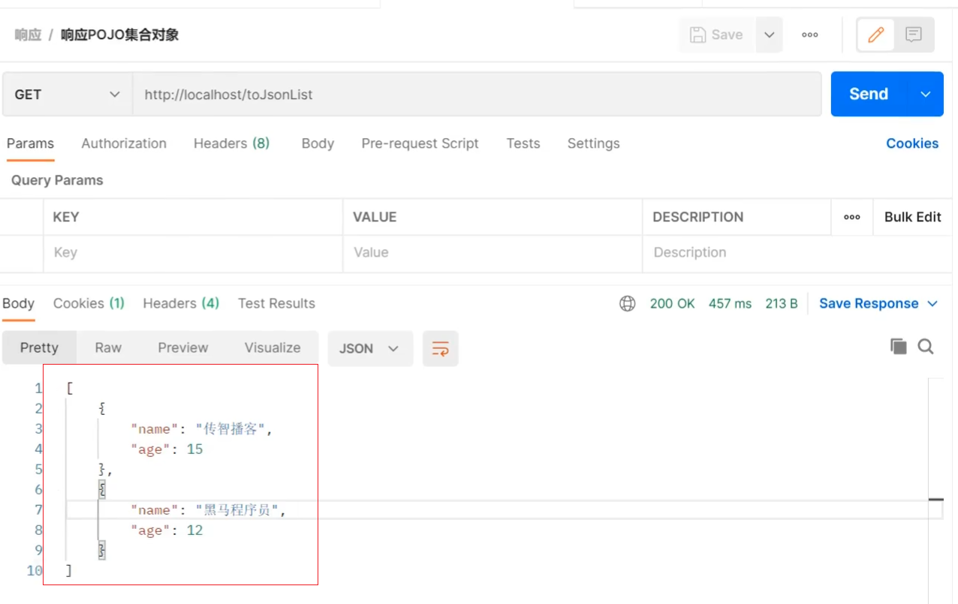
Task: Click the blue Send button
Action: click(x=869, y=94)
